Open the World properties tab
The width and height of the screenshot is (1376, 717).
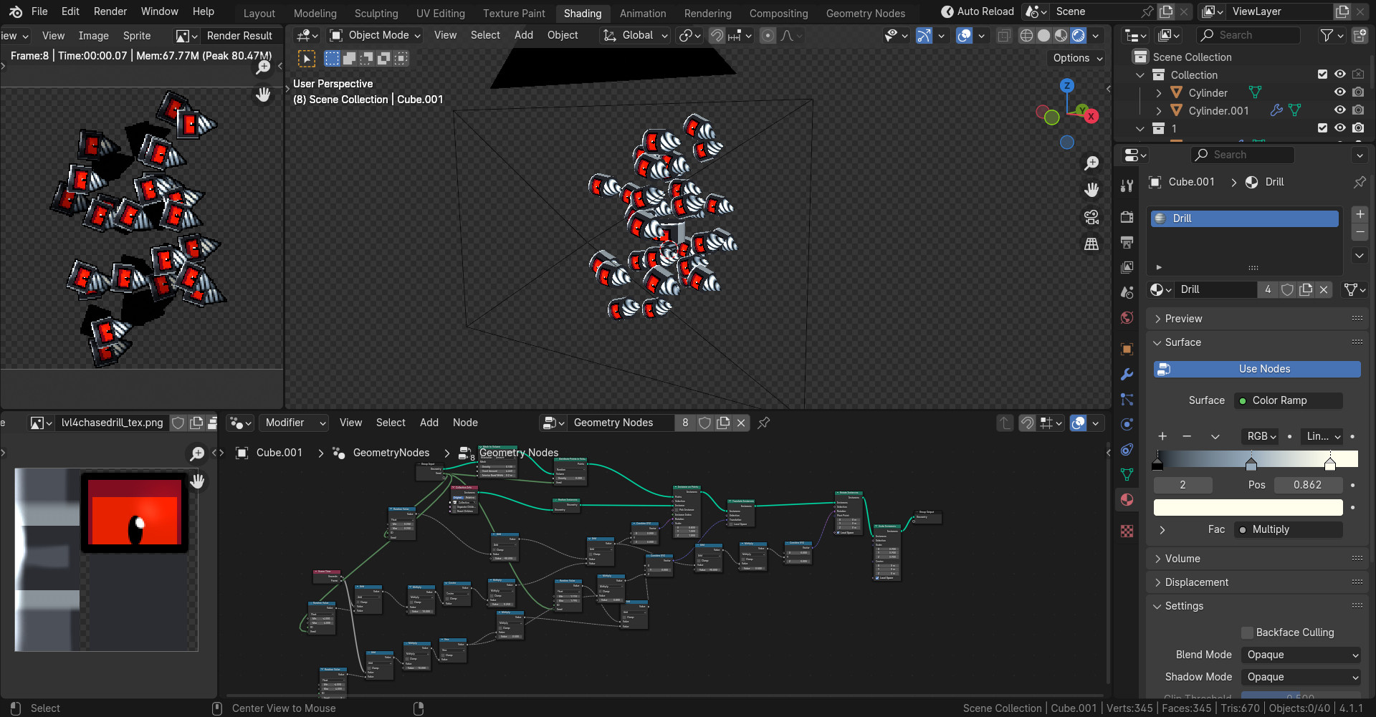[1127, 317]
